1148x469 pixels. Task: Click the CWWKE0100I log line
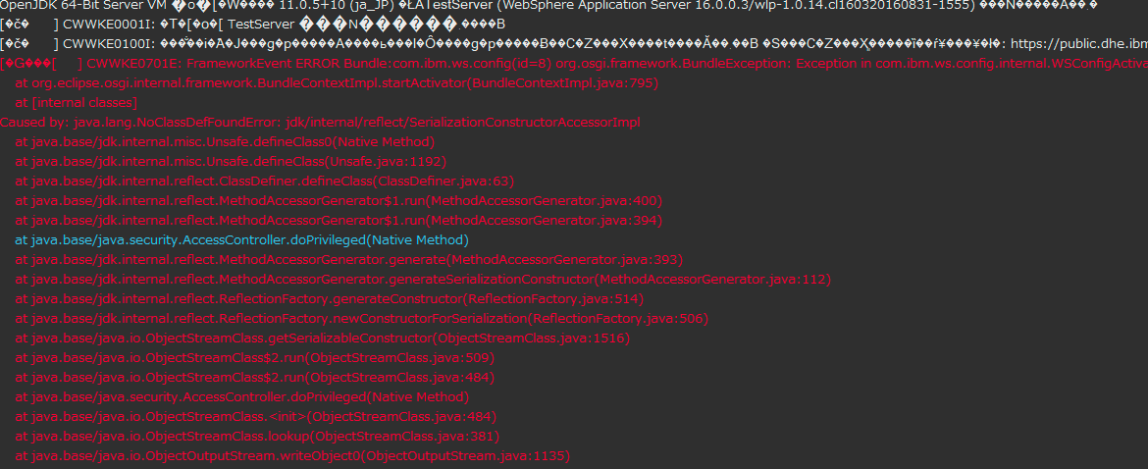(574, 44)
